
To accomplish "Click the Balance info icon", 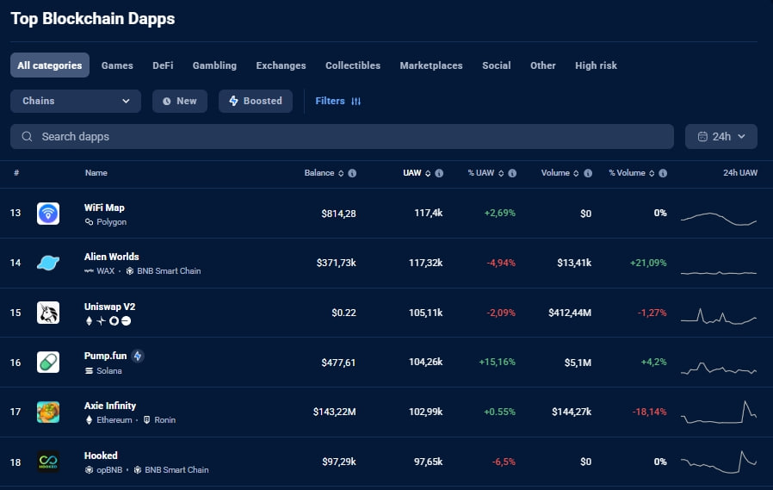I will coord(352,173).
